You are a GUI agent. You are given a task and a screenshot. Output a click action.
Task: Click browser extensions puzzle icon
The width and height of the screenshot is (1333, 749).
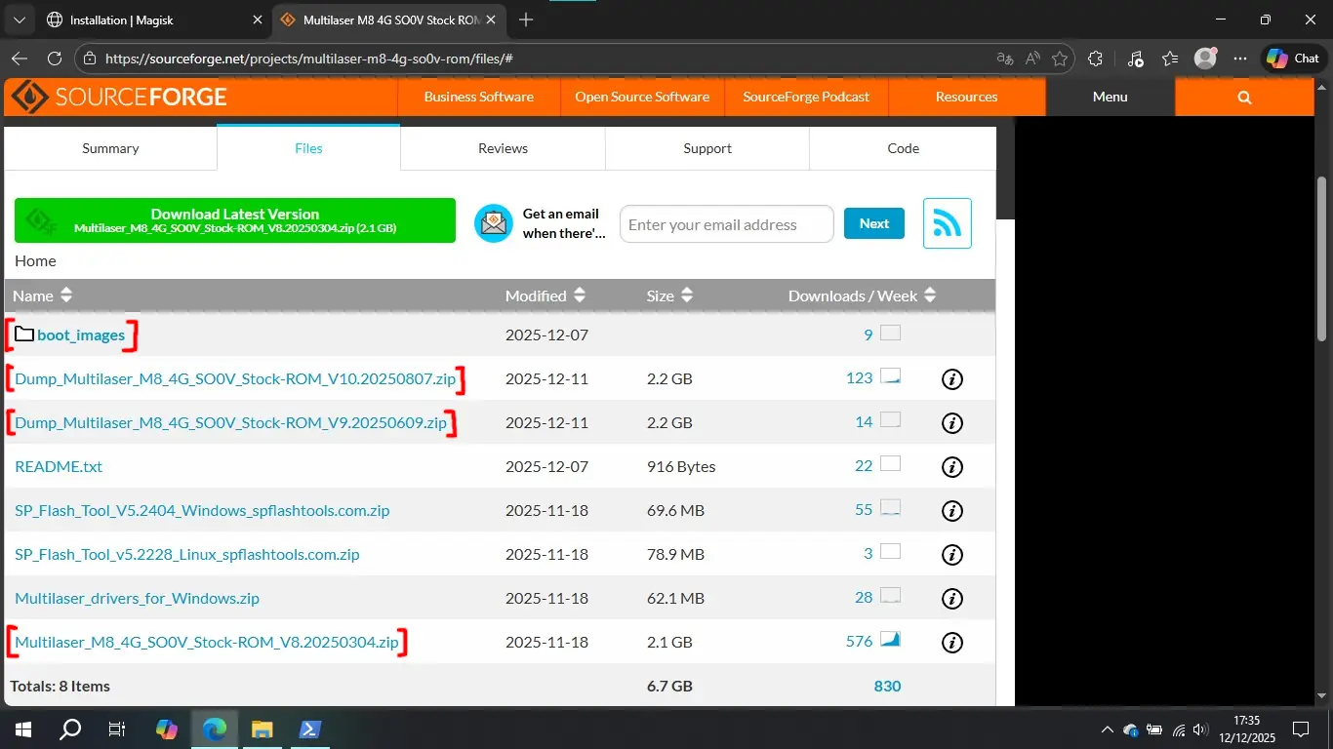(1095, 59)
